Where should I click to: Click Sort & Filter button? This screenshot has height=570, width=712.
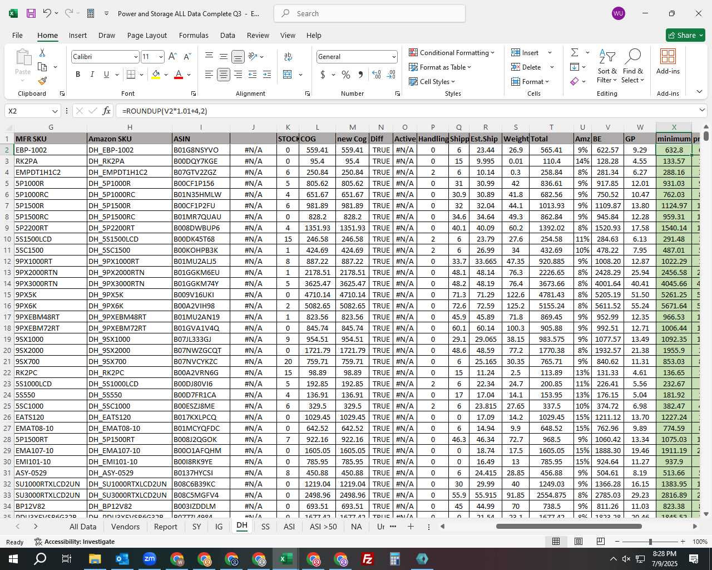(x=607, y=66)
